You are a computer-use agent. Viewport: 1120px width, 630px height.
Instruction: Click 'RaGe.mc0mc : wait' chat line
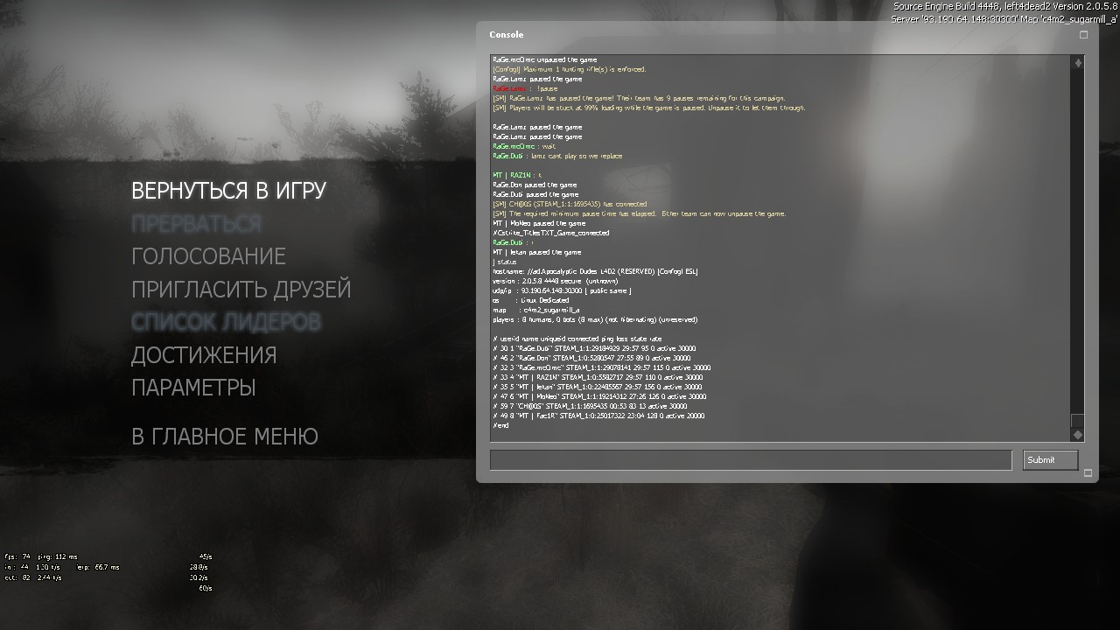click(x=524, y=146)
